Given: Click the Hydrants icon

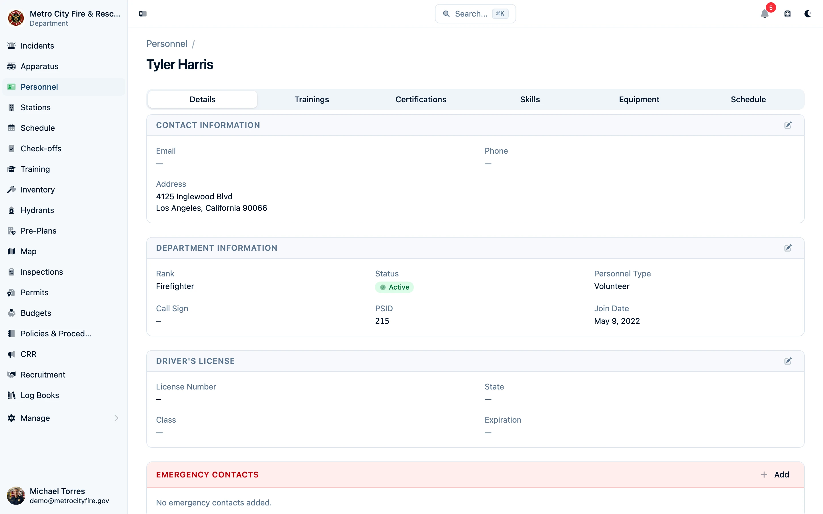Looking at the screenshot, I should pyautogui.click(x=11, y=210).
